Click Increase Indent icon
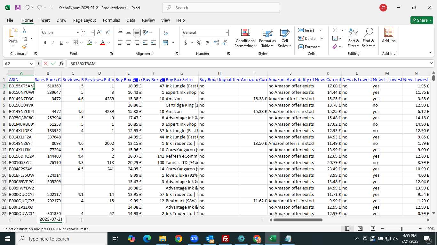This screenshot has height=245, width=437. click(154, 43)
